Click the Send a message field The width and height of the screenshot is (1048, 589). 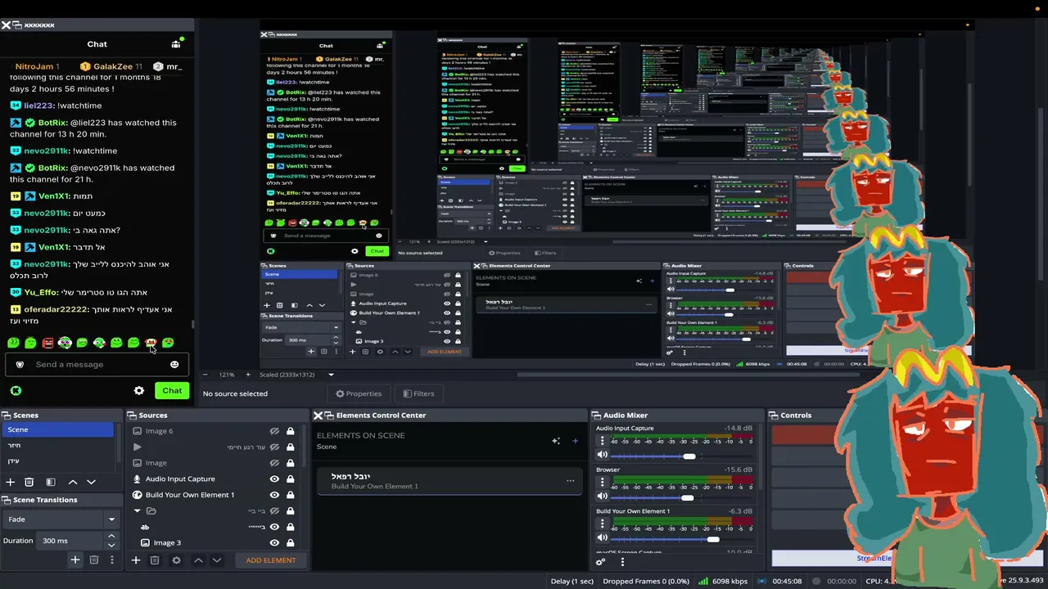(97, 364)
